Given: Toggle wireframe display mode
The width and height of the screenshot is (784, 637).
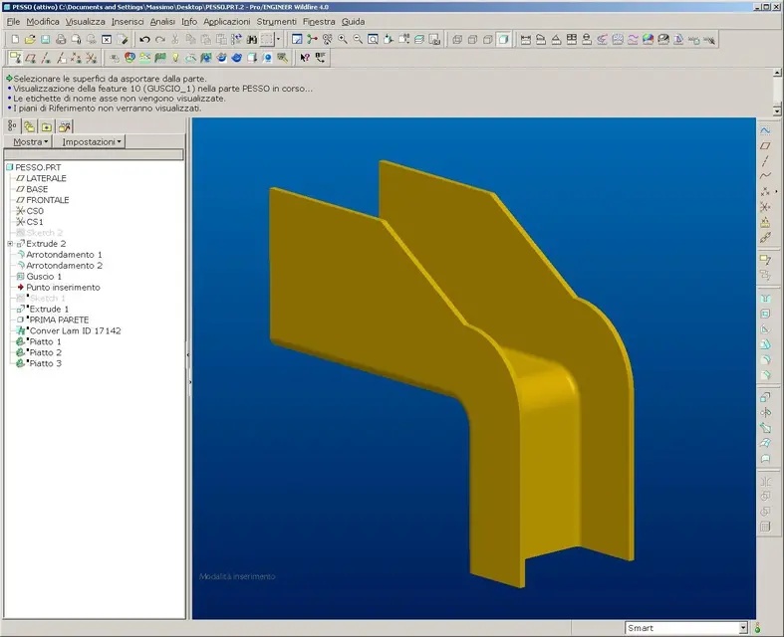Looking at the screenshot, I should coord(457,40).
